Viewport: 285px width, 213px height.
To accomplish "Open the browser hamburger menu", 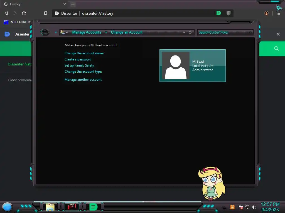I will point(279,13).
